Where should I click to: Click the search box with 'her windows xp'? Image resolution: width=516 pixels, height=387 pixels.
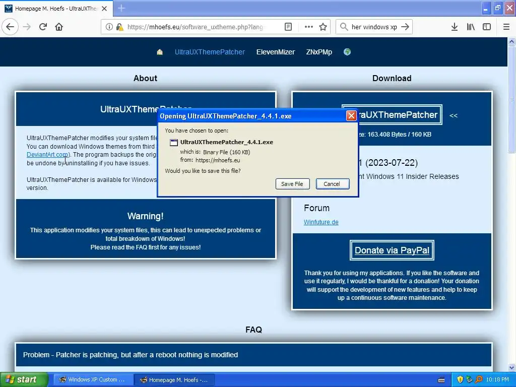pyautogui.click(x=374, y=27)
